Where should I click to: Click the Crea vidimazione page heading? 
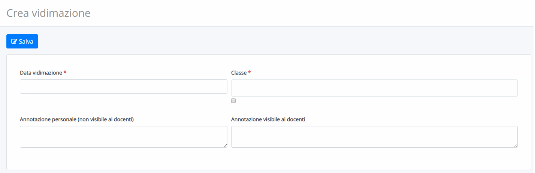coord(48,13)
